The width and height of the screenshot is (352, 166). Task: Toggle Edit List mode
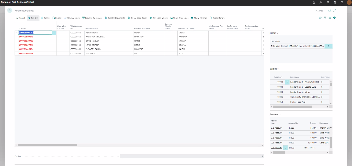33,18
